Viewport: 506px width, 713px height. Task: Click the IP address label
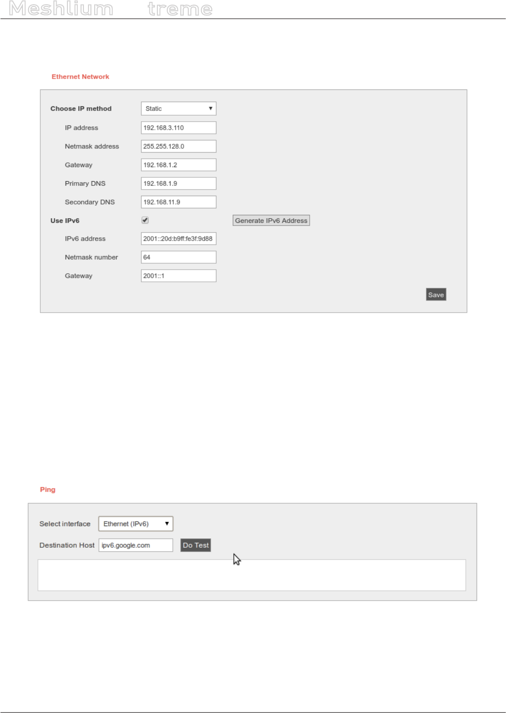82,128
